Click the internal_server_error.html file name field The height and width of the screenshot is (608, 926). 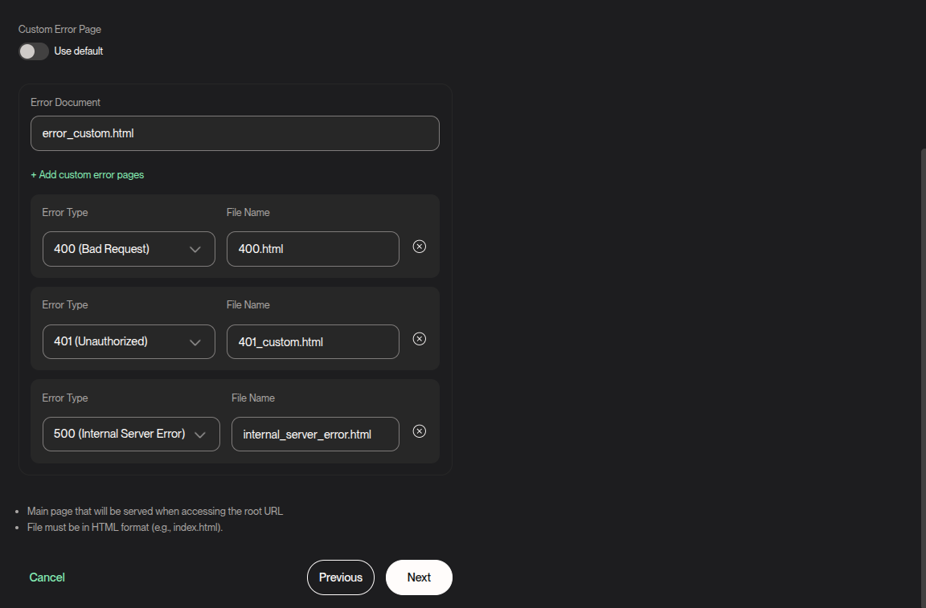pos(315,434)
